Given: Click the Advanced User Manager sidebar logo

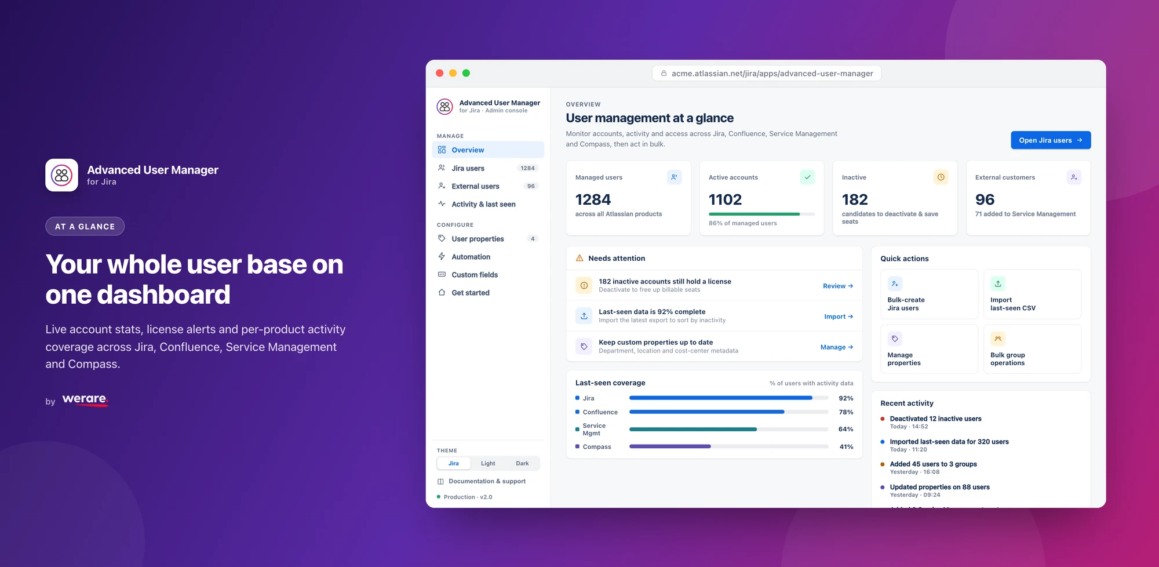Looking at the screenshot, I should click(x=444, y=107).
